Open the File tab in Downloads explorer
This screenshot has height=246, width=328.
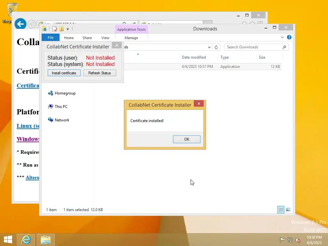(51, 38)
